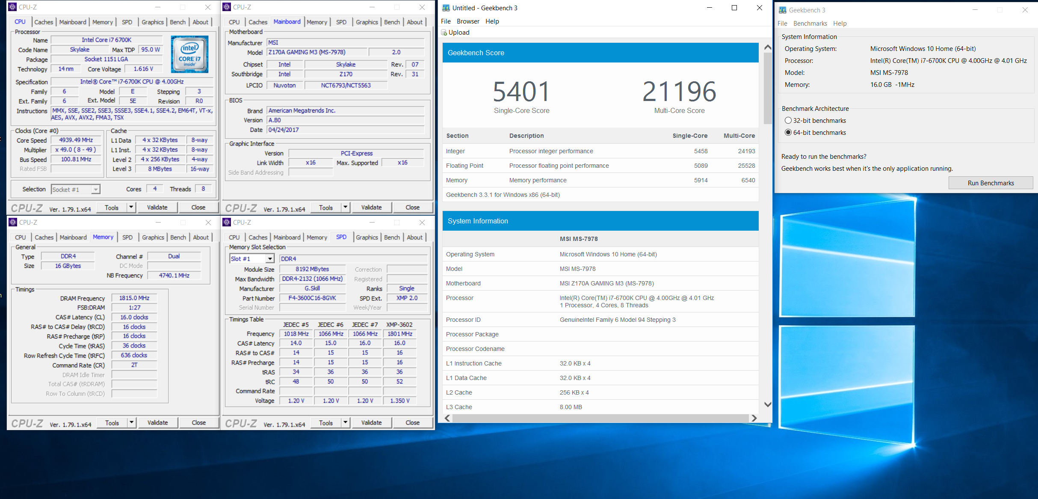Open About tab in the SPD window
The height and width of the screenshot is (499, 1038).
[414, 238]
